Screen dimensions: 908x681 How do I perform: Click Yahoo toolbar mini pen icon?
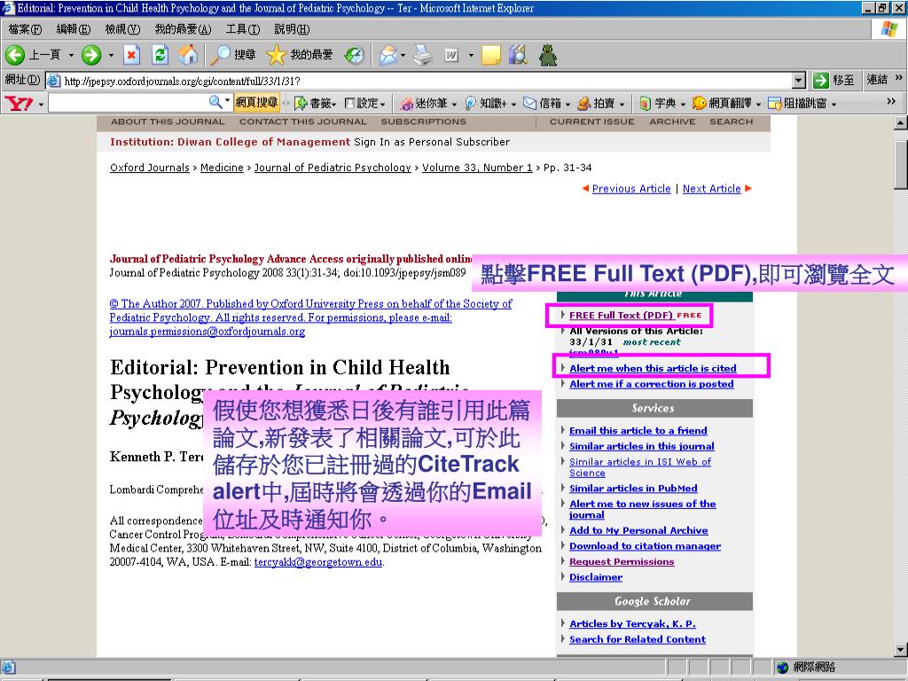(x=406, y=104)
